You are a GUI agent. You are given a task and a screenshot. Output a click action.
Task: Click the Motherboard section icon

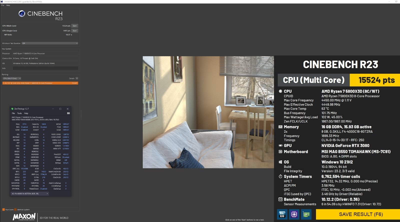(x=280, y=151)
